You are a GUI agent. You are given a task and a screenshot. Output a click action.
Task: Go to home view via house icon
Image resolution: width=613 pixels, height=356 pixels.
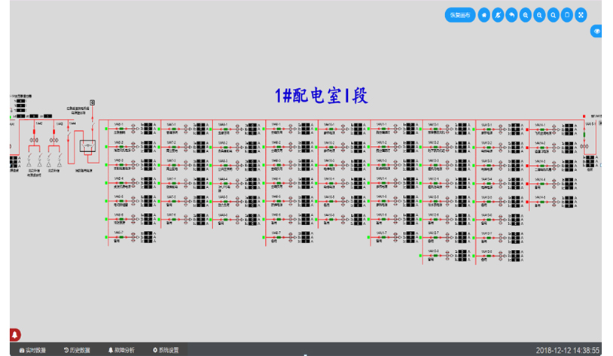484,15
